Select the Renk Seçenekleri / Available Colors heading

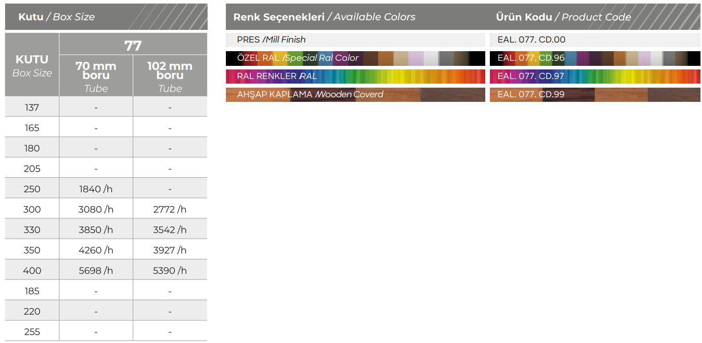coord(324,17)
